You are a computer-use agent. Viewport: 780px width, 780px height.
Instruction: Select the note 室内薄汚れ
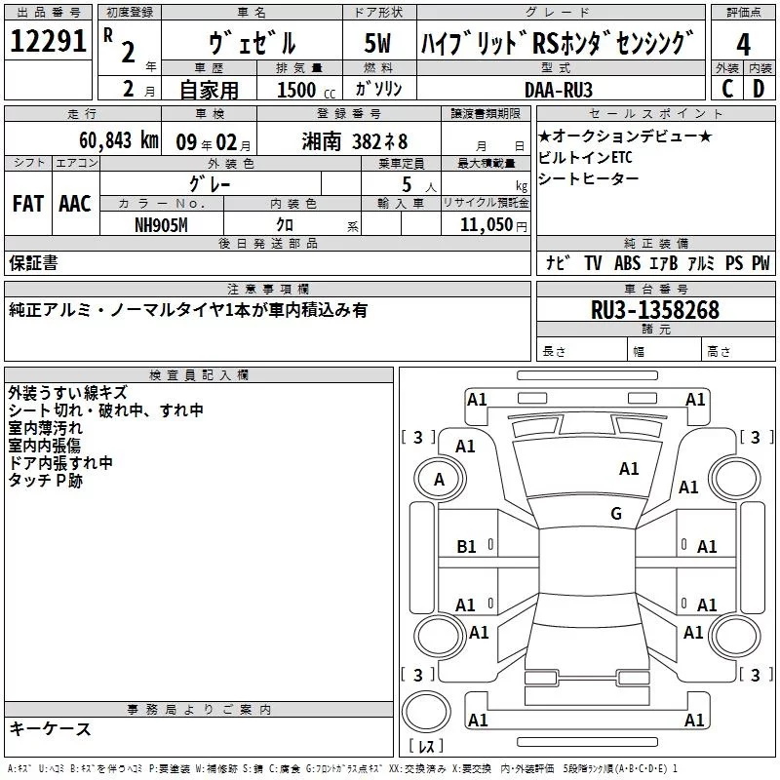[x=45, y=428]
